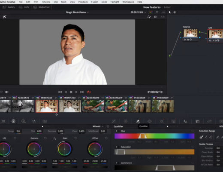Screen dimensions: 223x172
Task: Open the Tracker palette icon
Action: pos(162,121)
